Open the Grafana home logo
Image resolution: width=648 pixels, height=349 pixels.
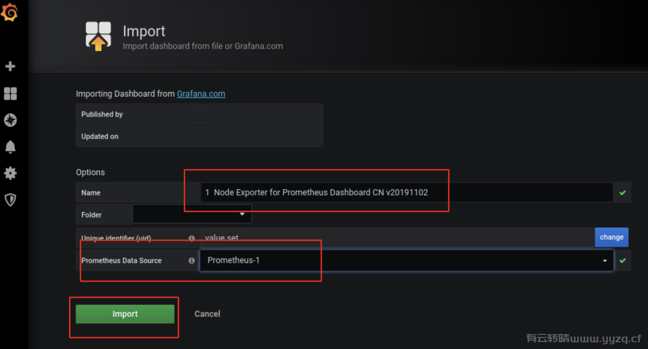[x=9, y=12]
